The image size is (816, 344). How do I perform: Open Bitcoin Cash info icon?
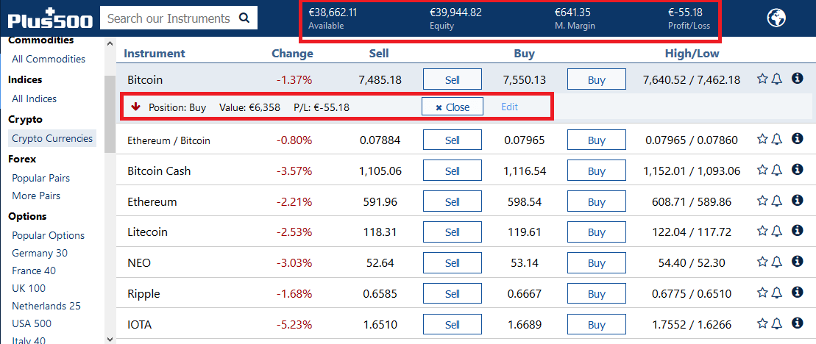(797, 169)
